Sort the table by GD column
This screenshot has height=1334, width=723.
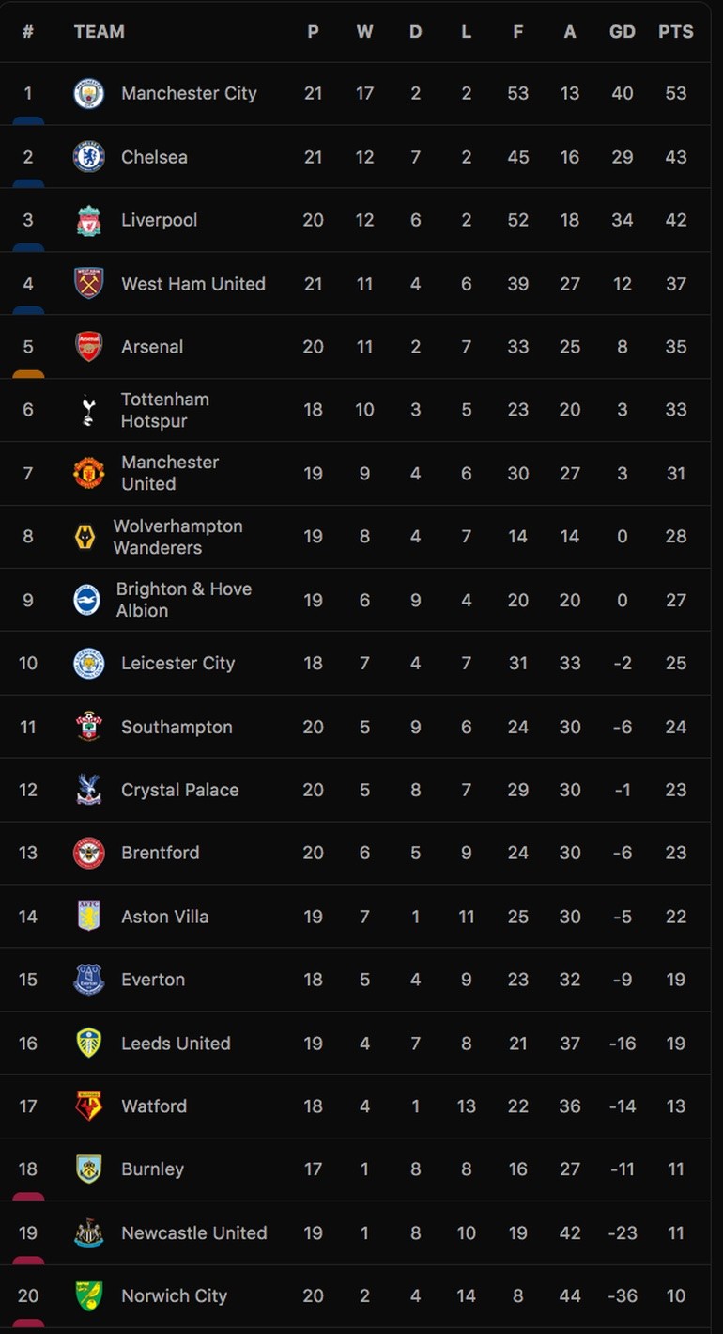(622, 31)
